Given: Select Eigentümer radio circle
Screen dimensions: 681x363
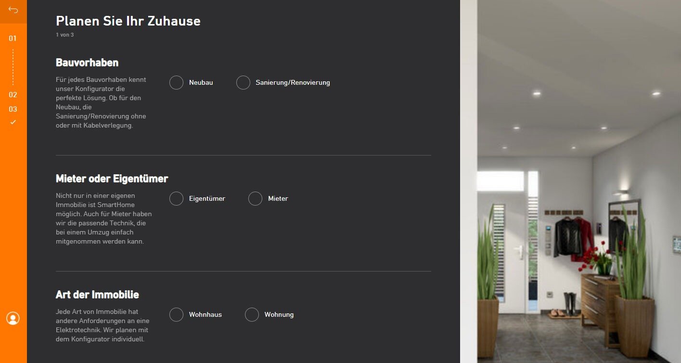Looking at the screenshot, I should 177,198.
